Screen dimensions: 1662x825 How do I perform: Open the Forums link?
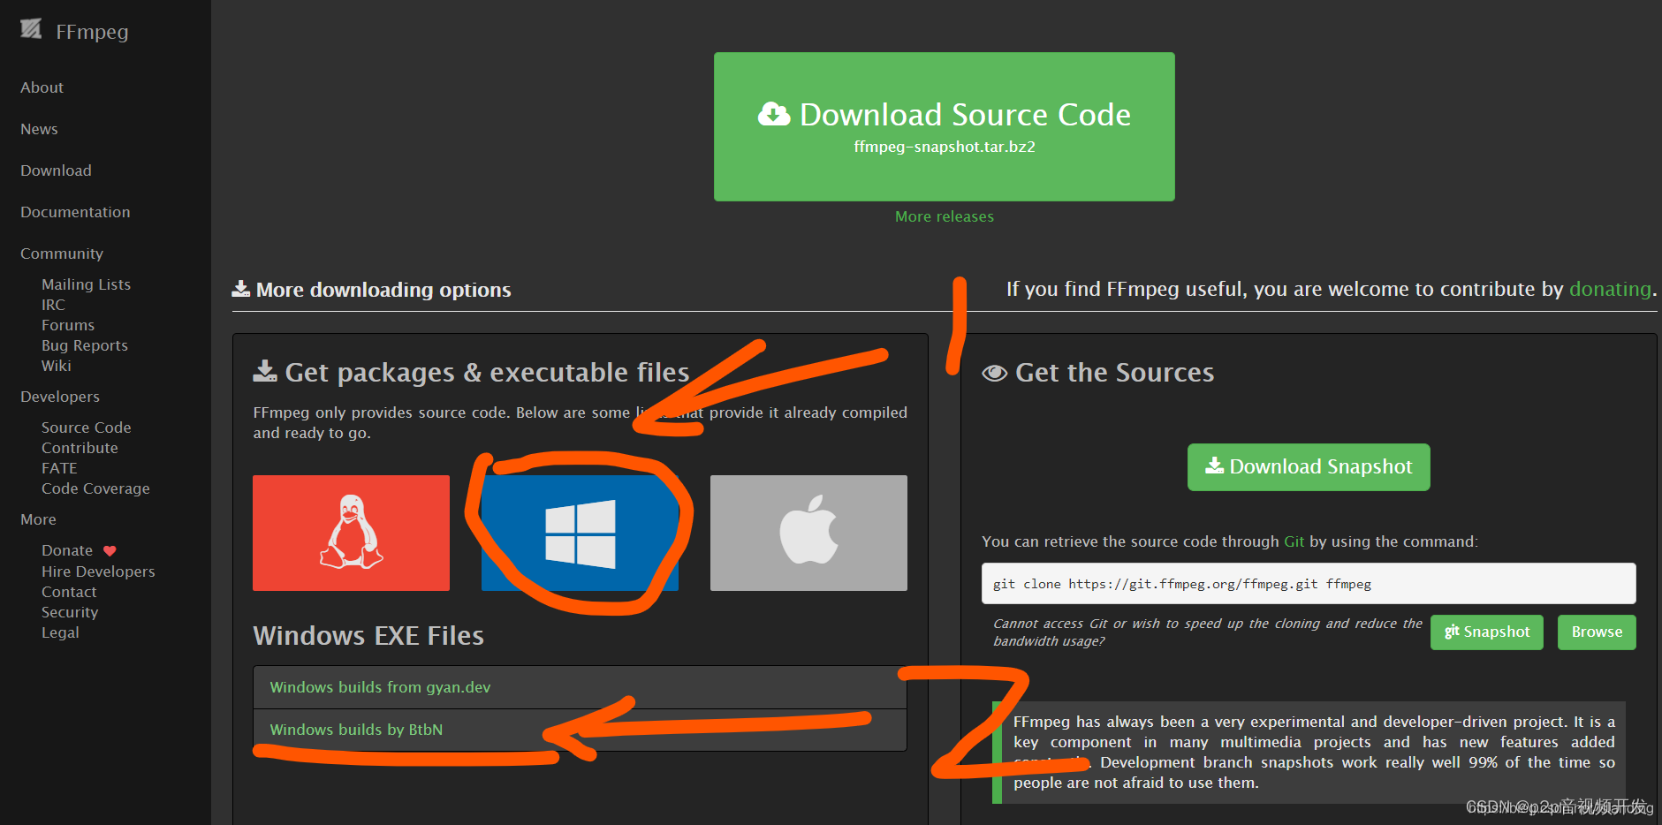tap(68, 325)
